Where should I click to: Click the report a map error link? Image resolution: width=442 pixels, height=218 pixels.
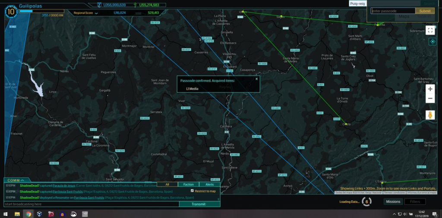[420, 193]
